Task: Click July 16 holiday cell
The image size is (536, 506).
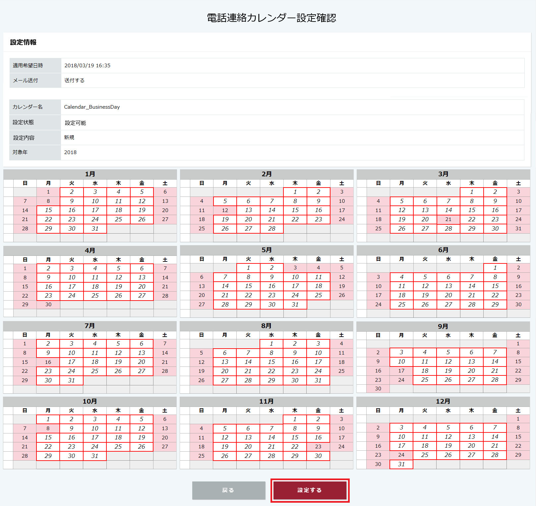Action: tap(48, 362)
